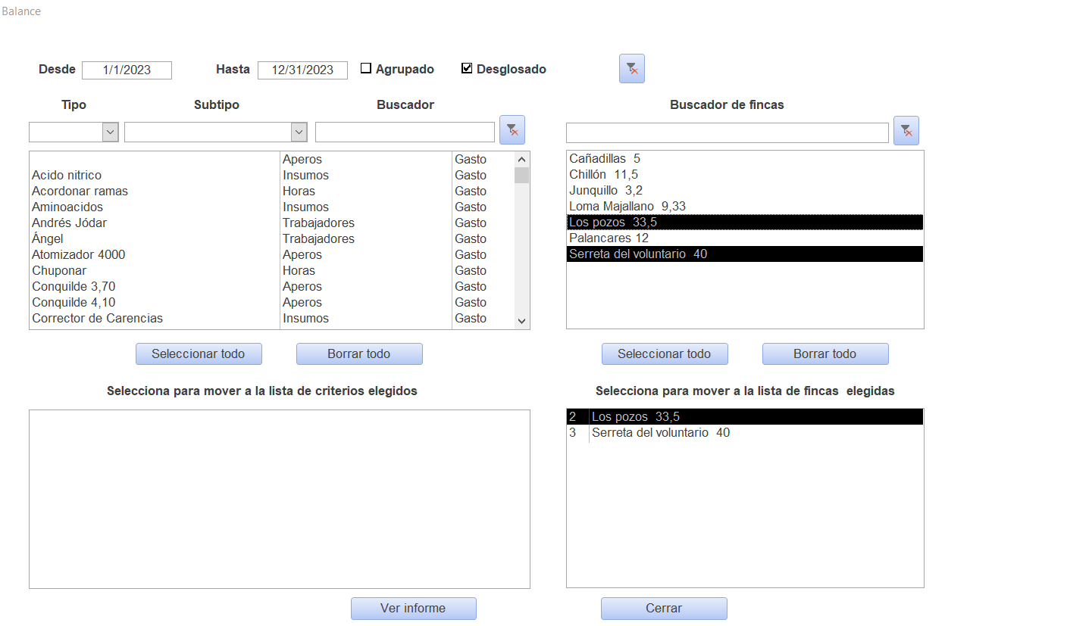Choose the Ángel row
The height and width of the screenshot is (626, 1067).
pyautogui.click(x=271, y=239)
